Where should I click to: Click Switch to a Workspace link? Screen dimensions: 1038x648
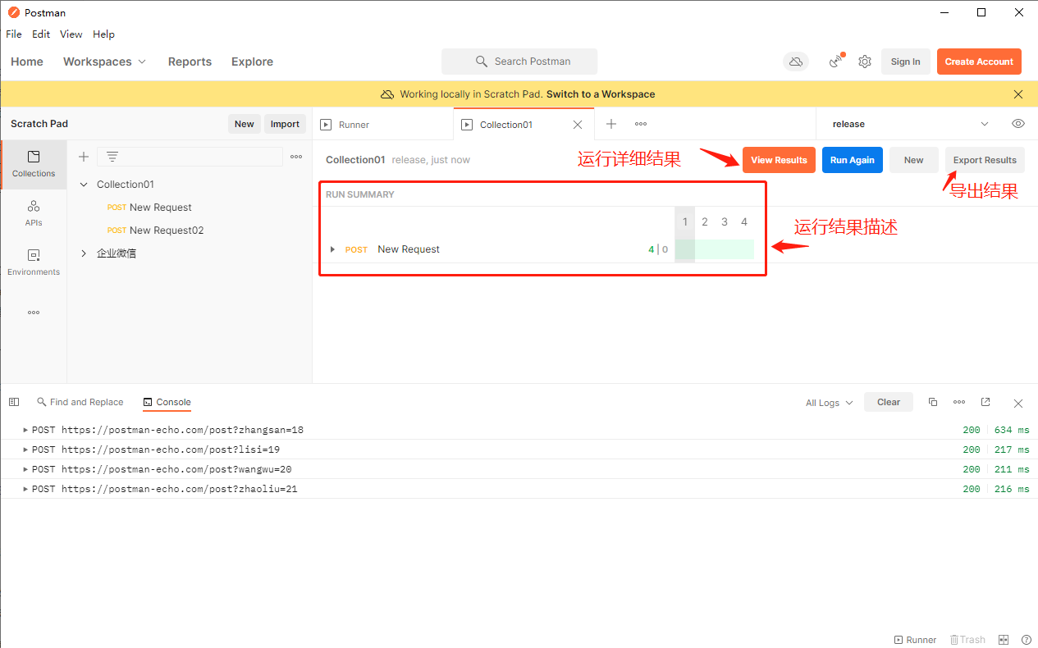[x=601, y=94]
